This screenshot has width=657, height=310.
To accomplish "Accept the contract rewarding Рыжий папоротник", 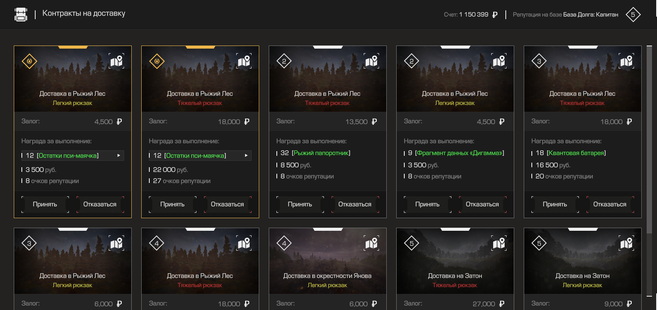I will (300, 204).
